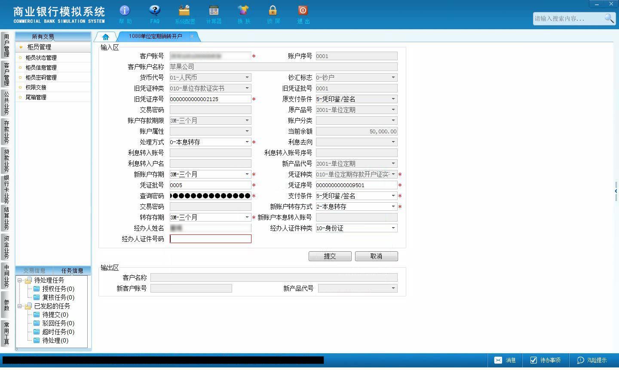Focus the 经办人证件号码 input field
The width and height of the screenshot is (619, 370).
[x=211, y=239]
